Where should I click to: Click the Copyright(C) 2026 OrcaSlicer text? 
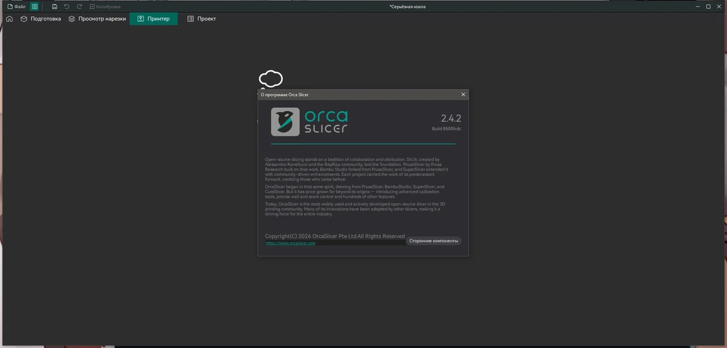tap(334, 236)
